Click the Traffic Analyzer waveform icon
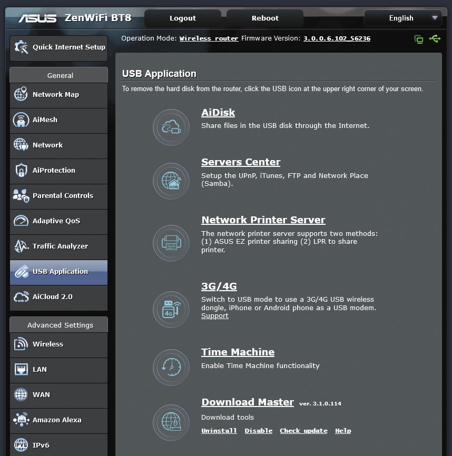Viewport: 452px width, 456px height. pyautogui.click(x=22, y=246)
